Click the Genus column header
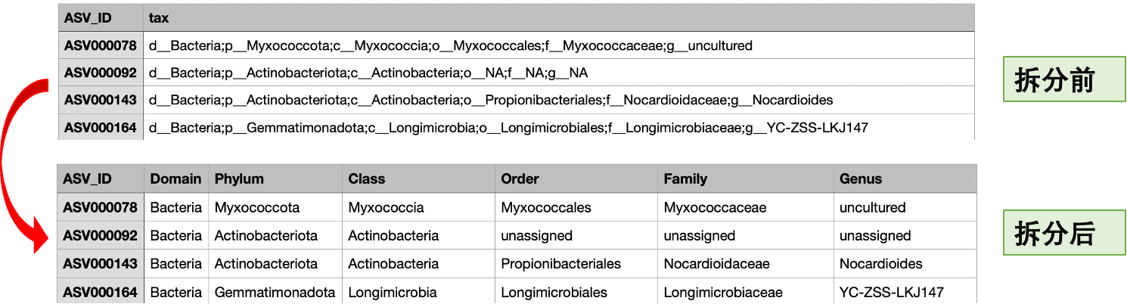The height and width of the screenshot is (304, 1127). [861, 179]
